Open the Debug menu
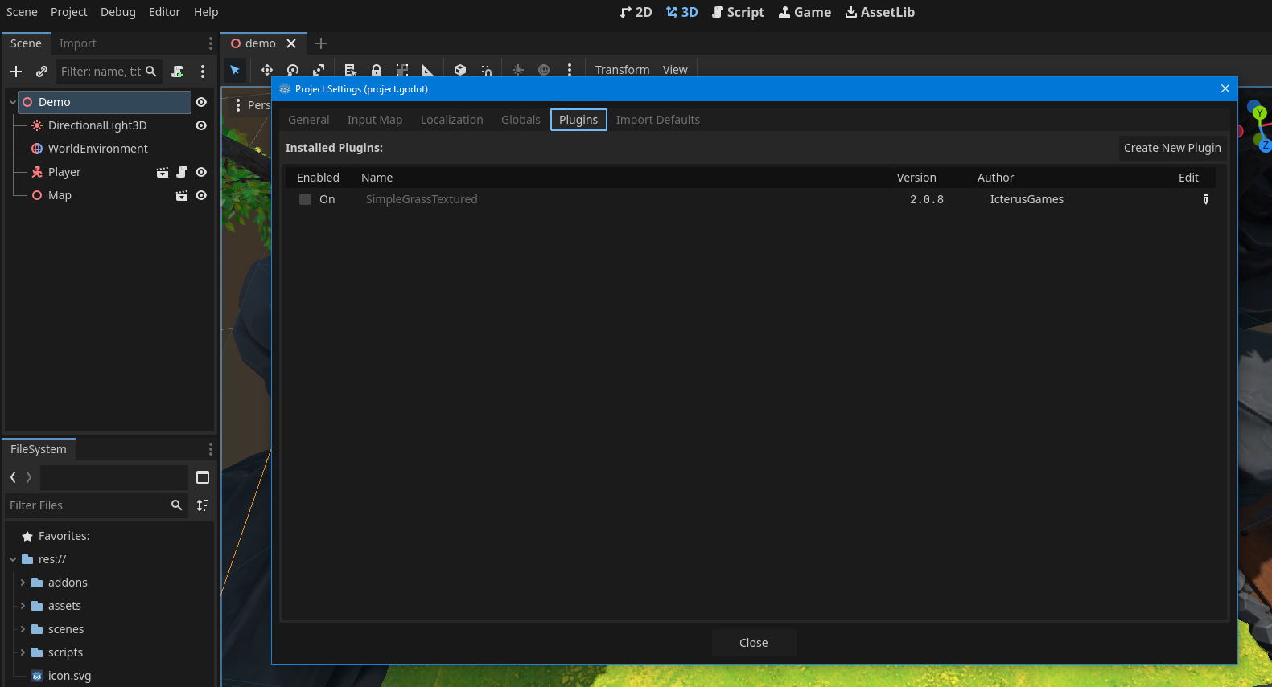1272x687 pixels. pyautogui.click(x=117, y=12)
